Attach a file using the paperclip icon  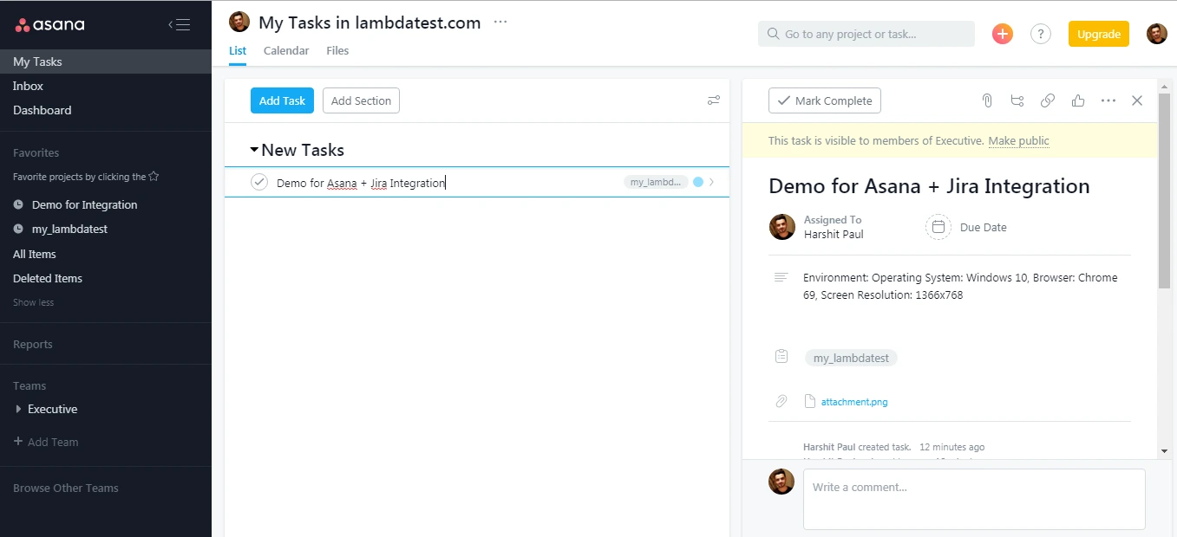click(x=986, y=100)
